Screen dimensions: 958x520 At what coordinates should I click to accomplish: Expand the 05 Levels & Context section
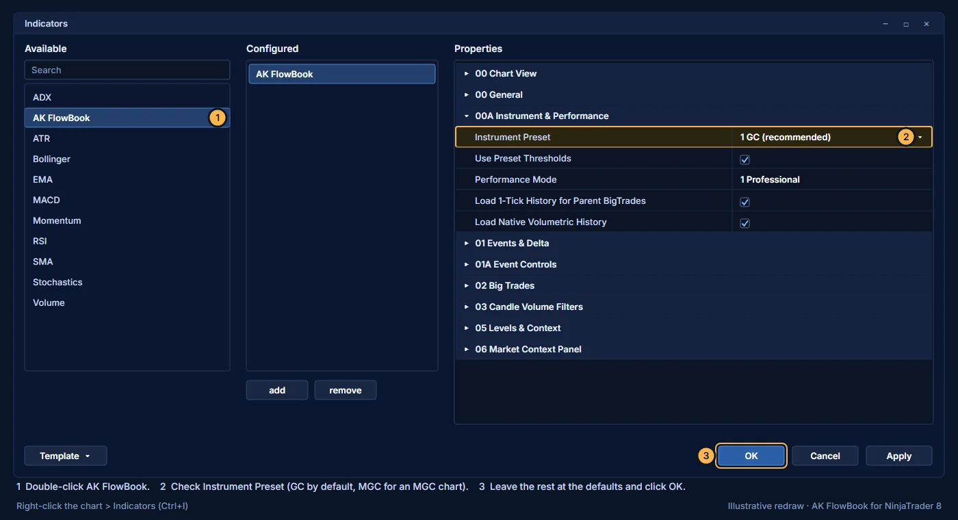tap(694, 328)
